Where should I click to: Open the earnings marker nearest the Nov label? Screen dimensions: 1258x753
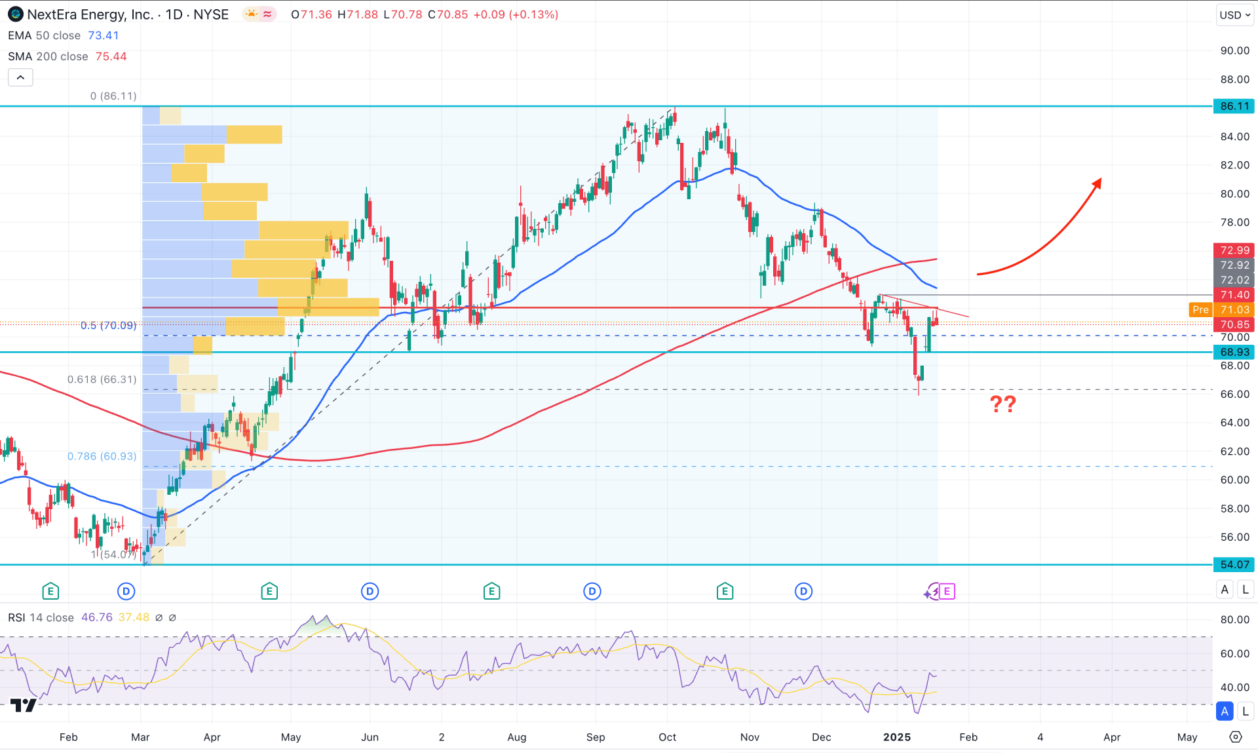pyautogui.click(x=725, y=592)
